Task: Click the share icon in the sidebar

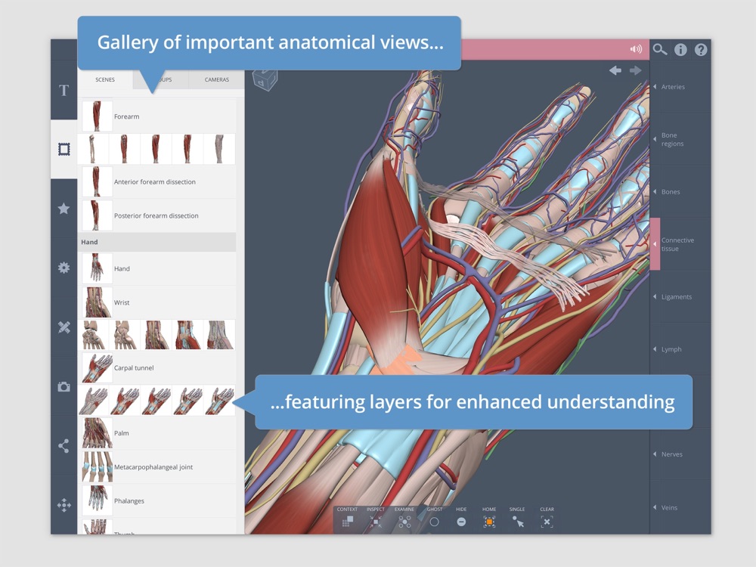Action: 64,445
